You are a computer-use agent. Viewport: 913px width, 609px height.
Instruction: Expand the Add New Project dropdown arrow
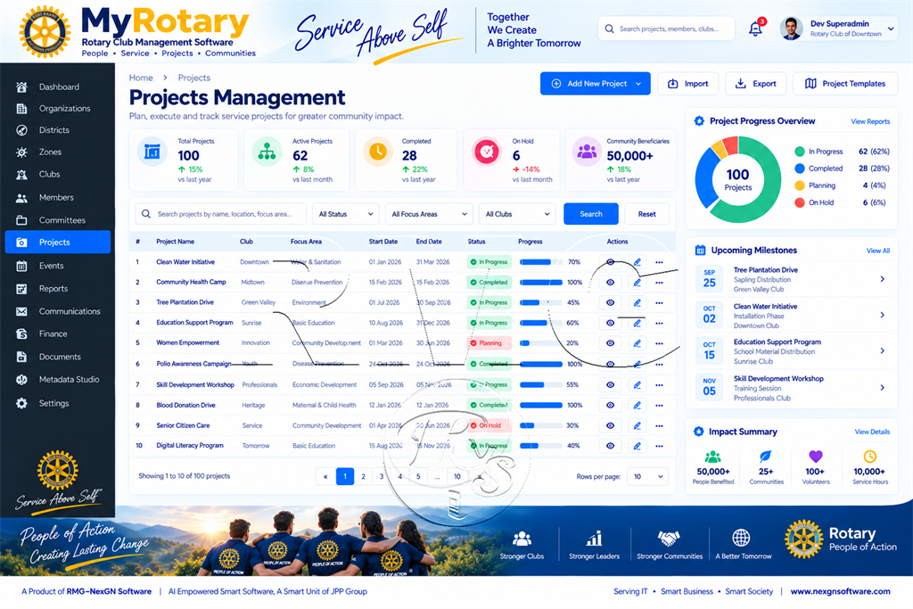coord(638,84)
